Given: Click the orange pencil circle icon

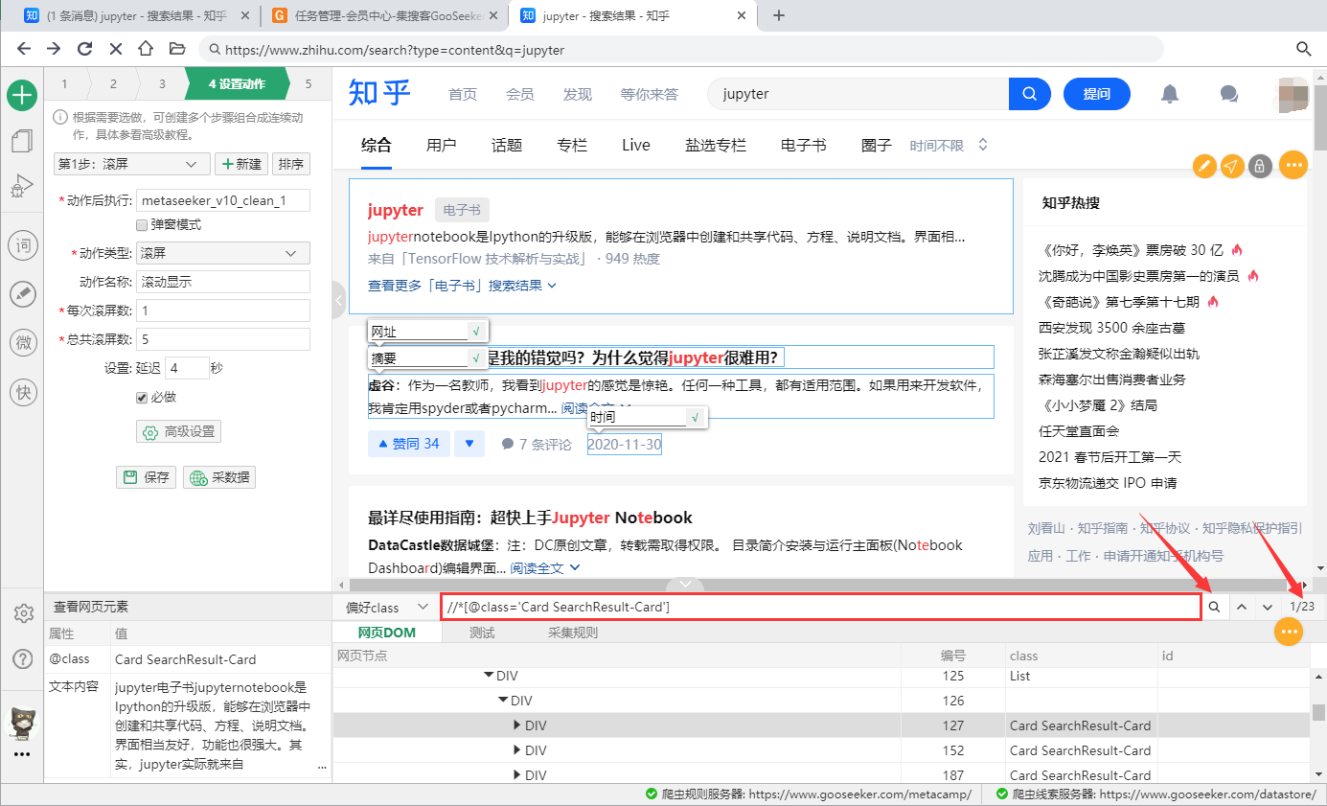Looking at the screenshot, I should [x=1204, y=166].
